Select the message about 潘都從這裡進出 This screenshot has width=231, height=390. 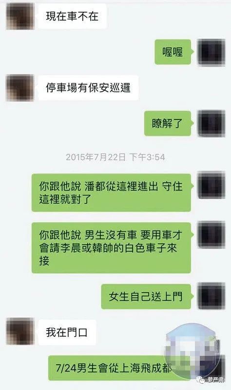click(112, 193)
